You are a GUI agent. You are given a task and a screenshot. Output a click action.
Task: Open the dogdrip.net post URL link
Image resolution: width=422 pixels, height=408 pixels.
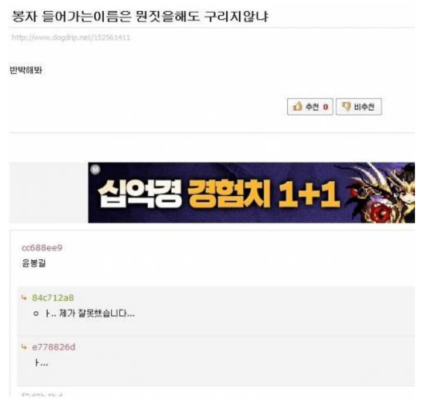[71, 38]
